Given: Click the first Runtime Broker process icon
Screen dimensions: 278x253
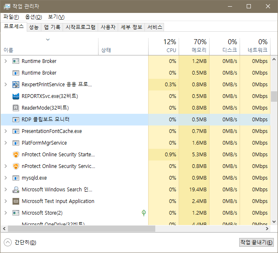Looking at the screenshot, I should [x=16, y=61].
